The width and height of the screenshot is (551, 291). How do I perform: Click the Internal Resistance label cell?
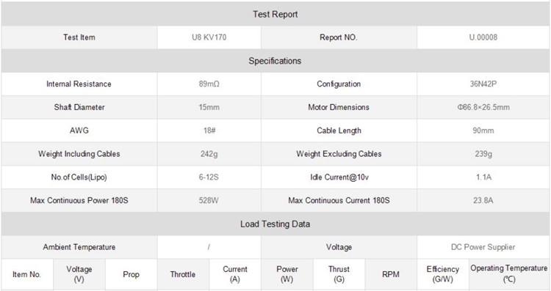click(79, 84)
